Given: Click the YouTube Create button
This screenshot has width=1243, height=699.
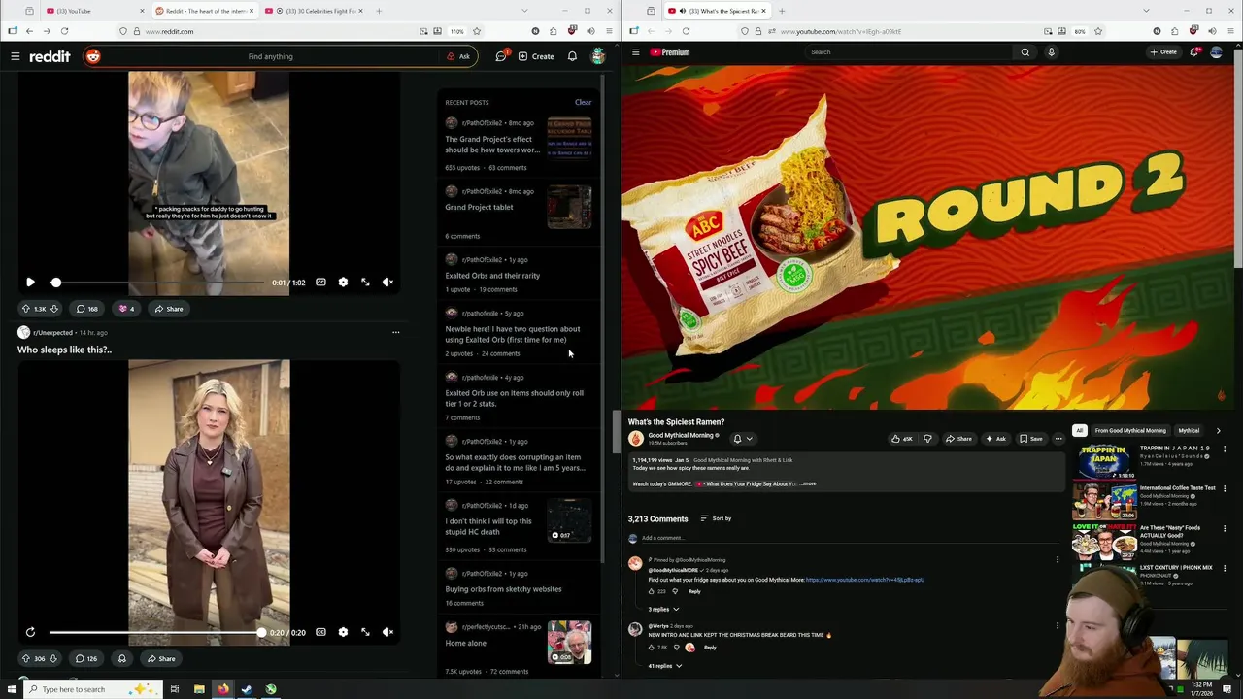Looking at the screenshot, I should [1163, 52].
